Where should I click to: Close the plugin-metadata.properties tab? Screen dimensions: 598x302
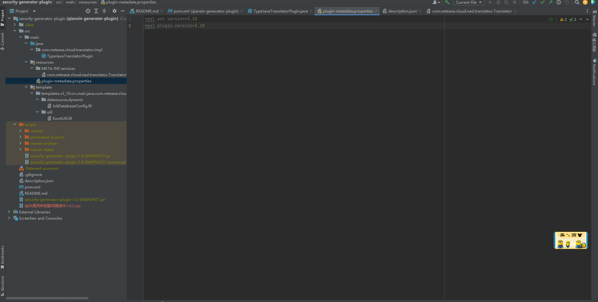376,11
